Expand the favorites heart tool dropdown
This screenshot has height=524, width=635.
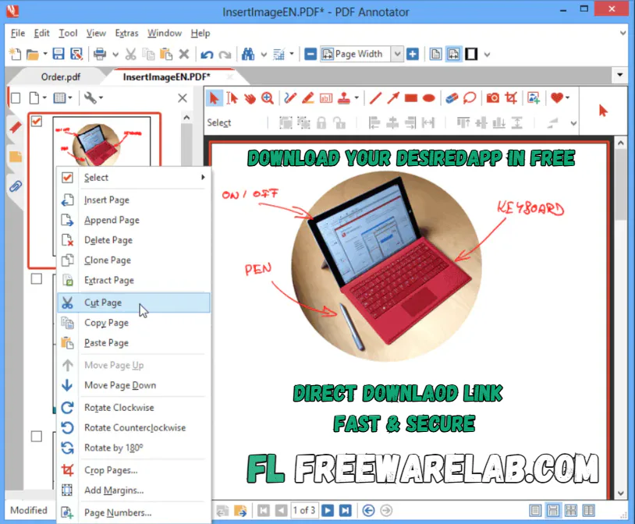[567, 97]
